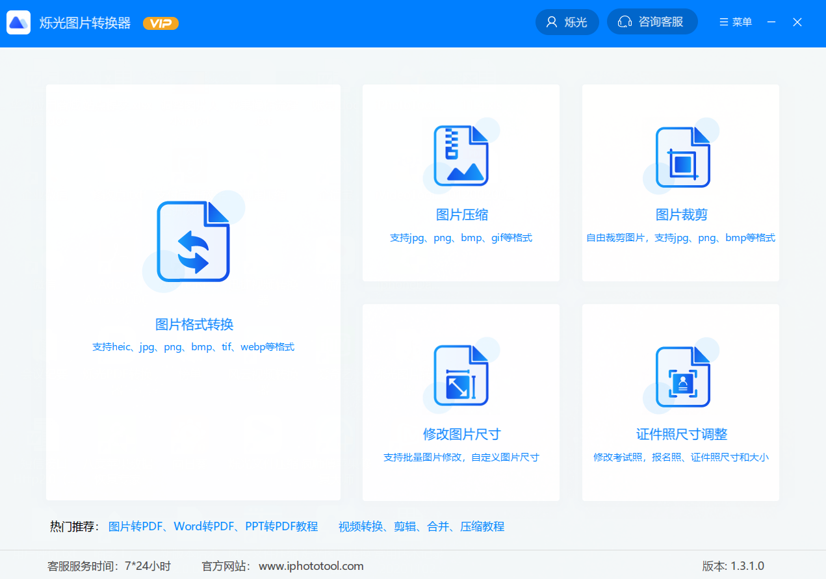The height and width of the screenshot is (579, 826).
Task: Click the resize image dimensions icon
Action: click(x=461, y=376)
